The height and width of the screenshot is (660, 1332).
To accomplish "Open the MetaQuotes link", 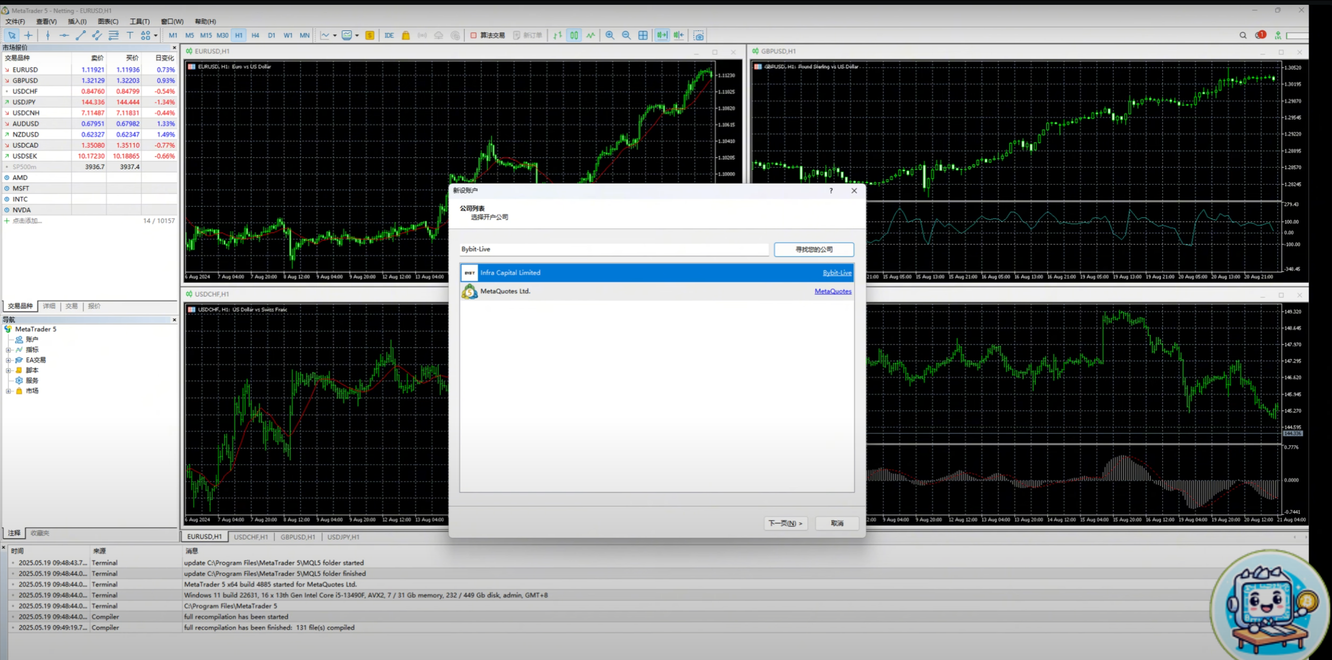I will (x=833, y=291).
